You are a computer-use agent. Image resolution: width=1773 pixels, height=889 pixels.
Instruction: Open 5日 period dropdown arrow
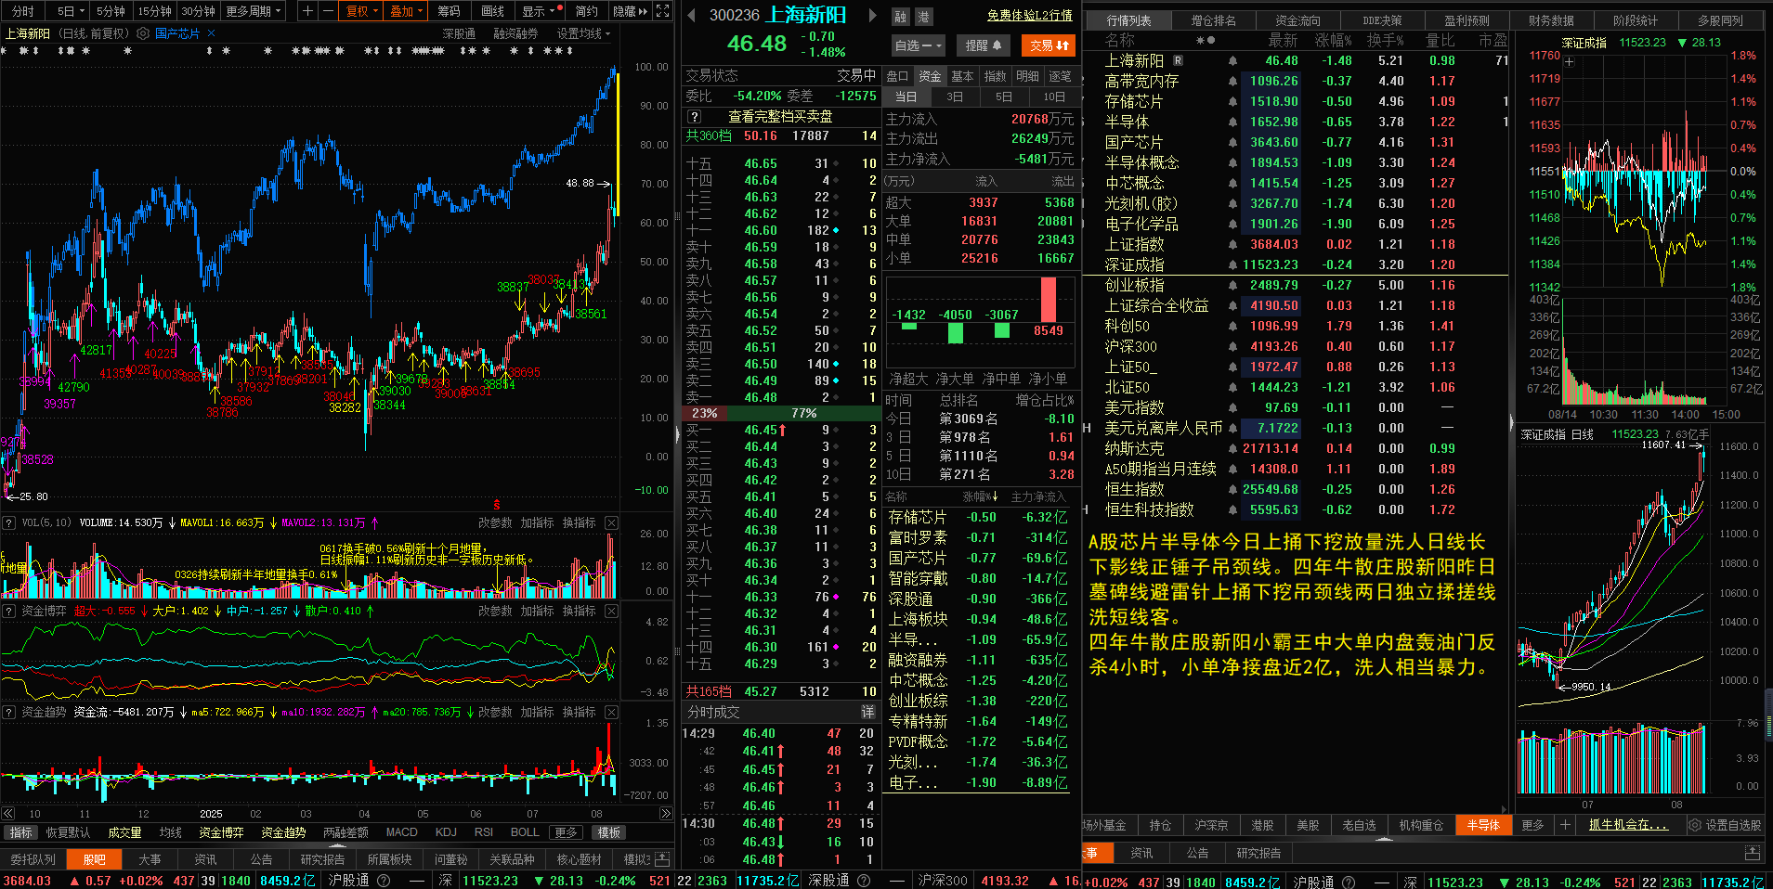coord(82,11)
